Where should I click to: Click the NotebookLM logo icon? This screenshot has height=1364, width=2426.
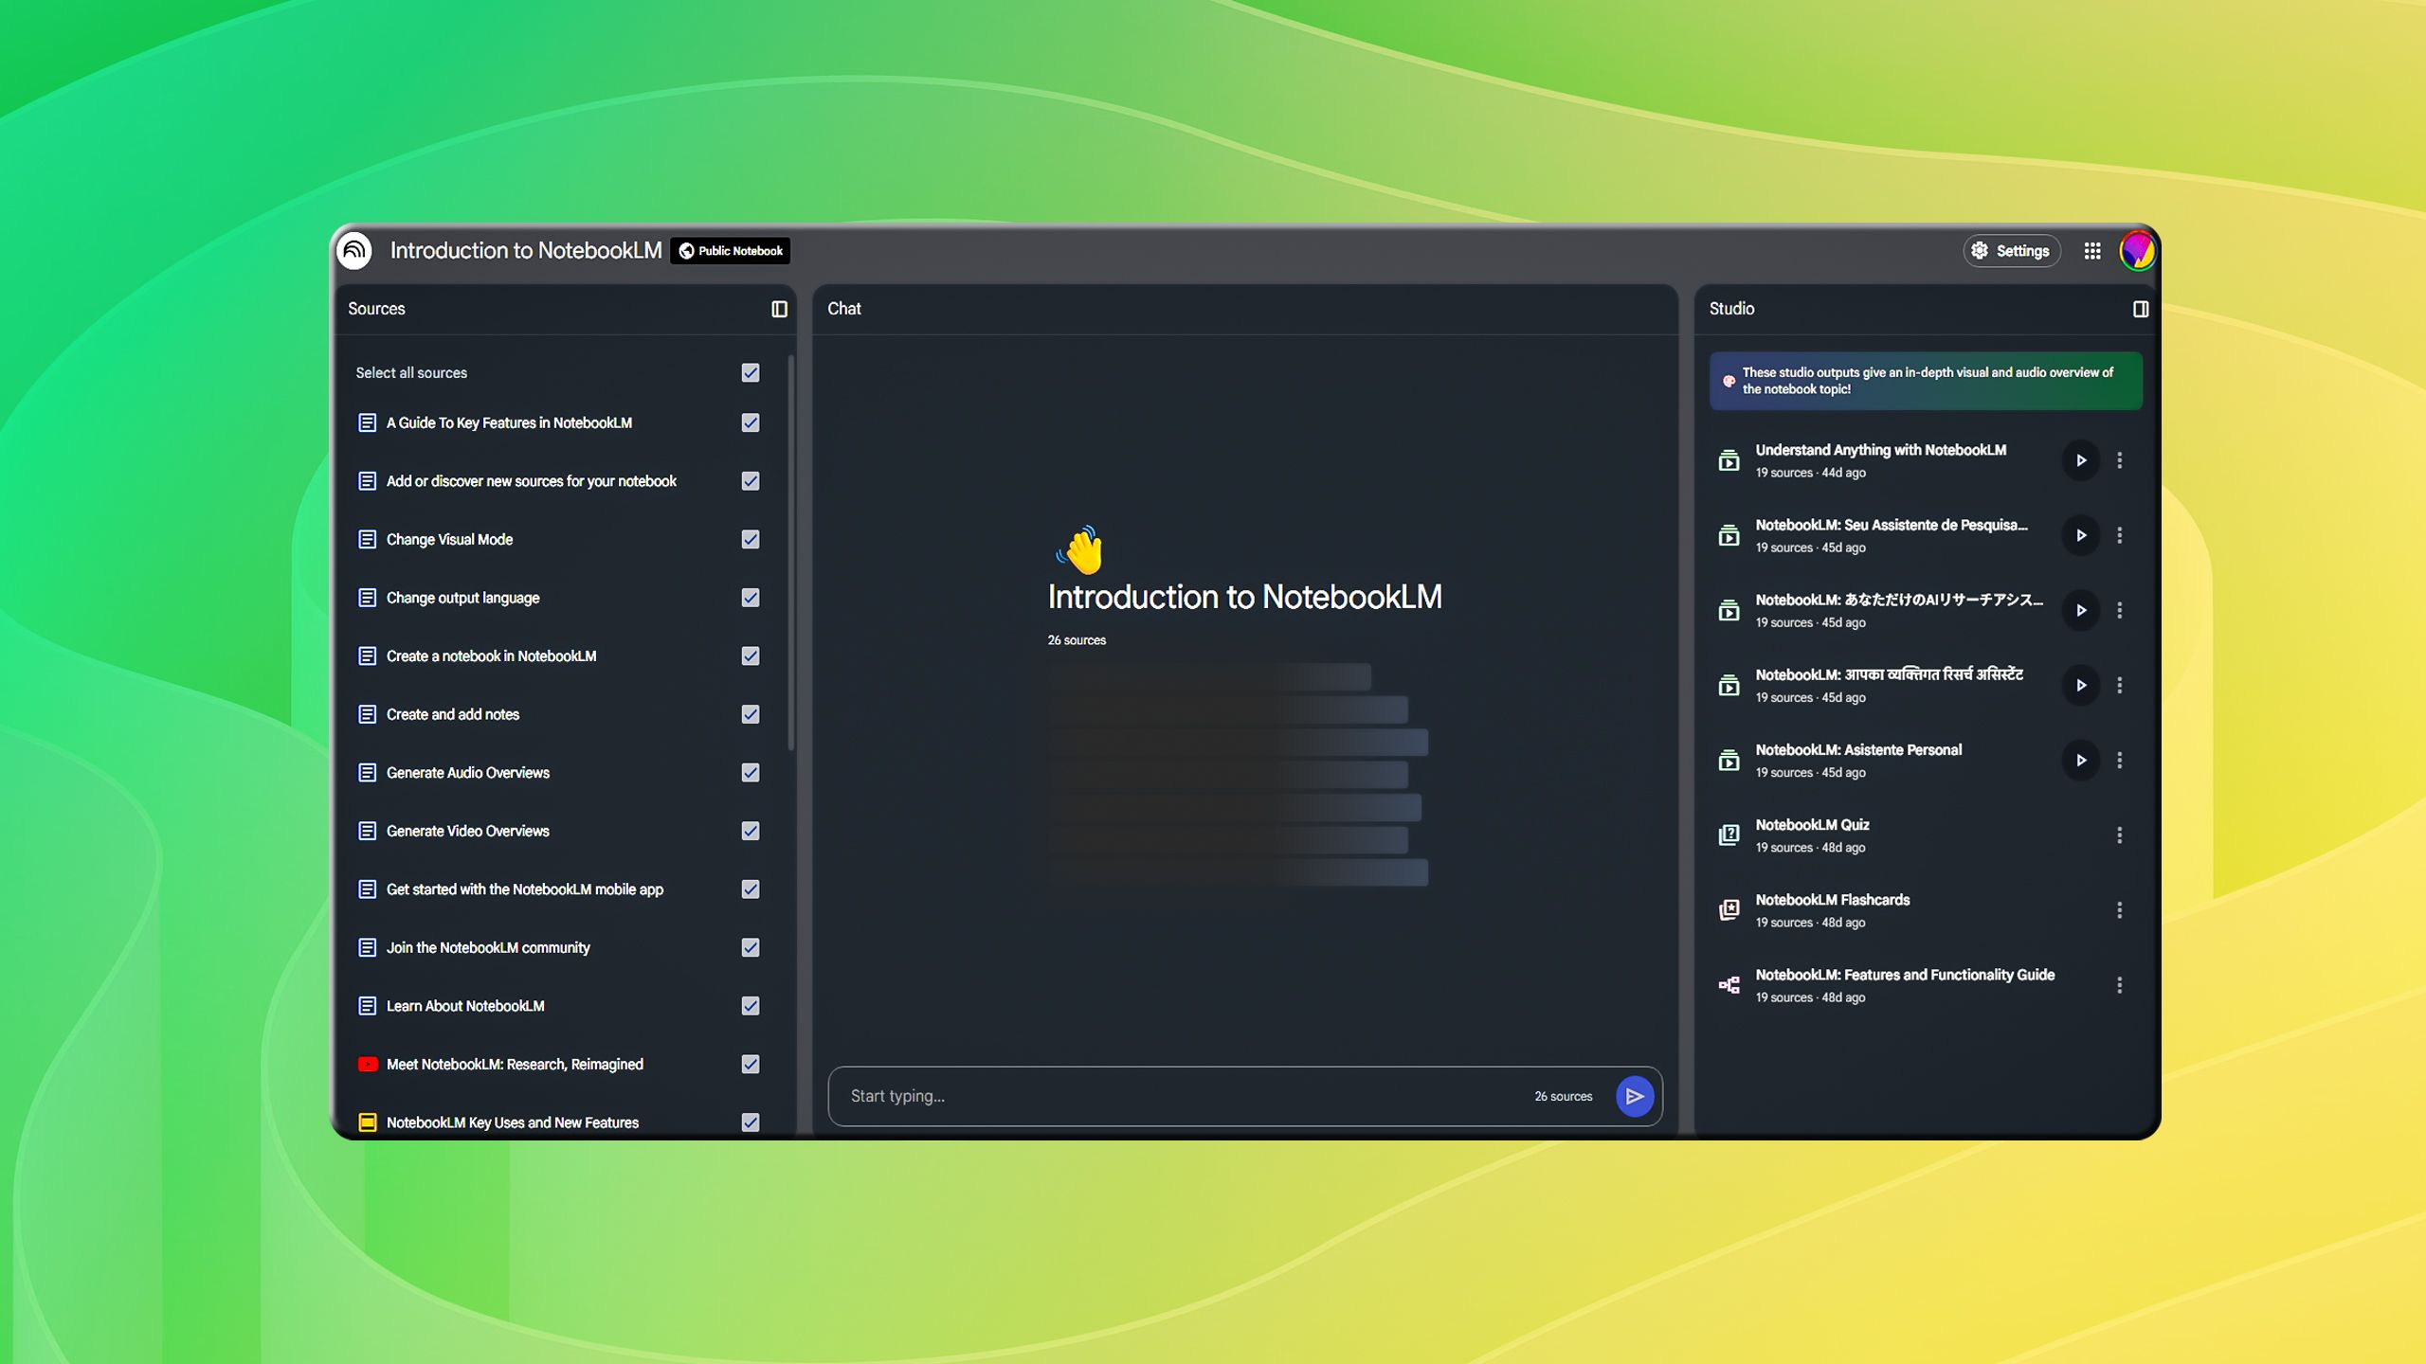pyautogui.click(x=354, y=250)
